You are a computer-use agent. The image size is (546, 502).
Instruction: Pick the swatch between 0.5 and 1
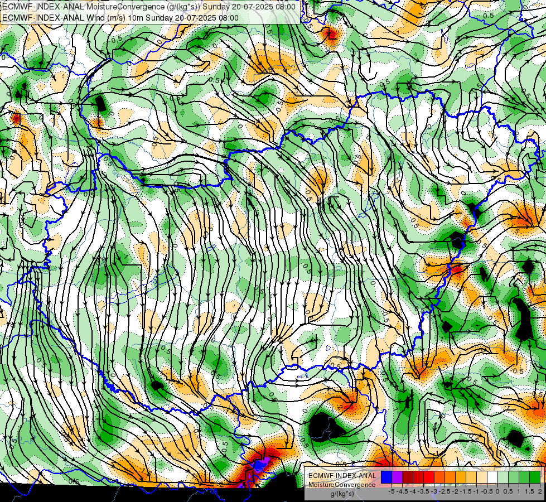[x=514, y=477]
